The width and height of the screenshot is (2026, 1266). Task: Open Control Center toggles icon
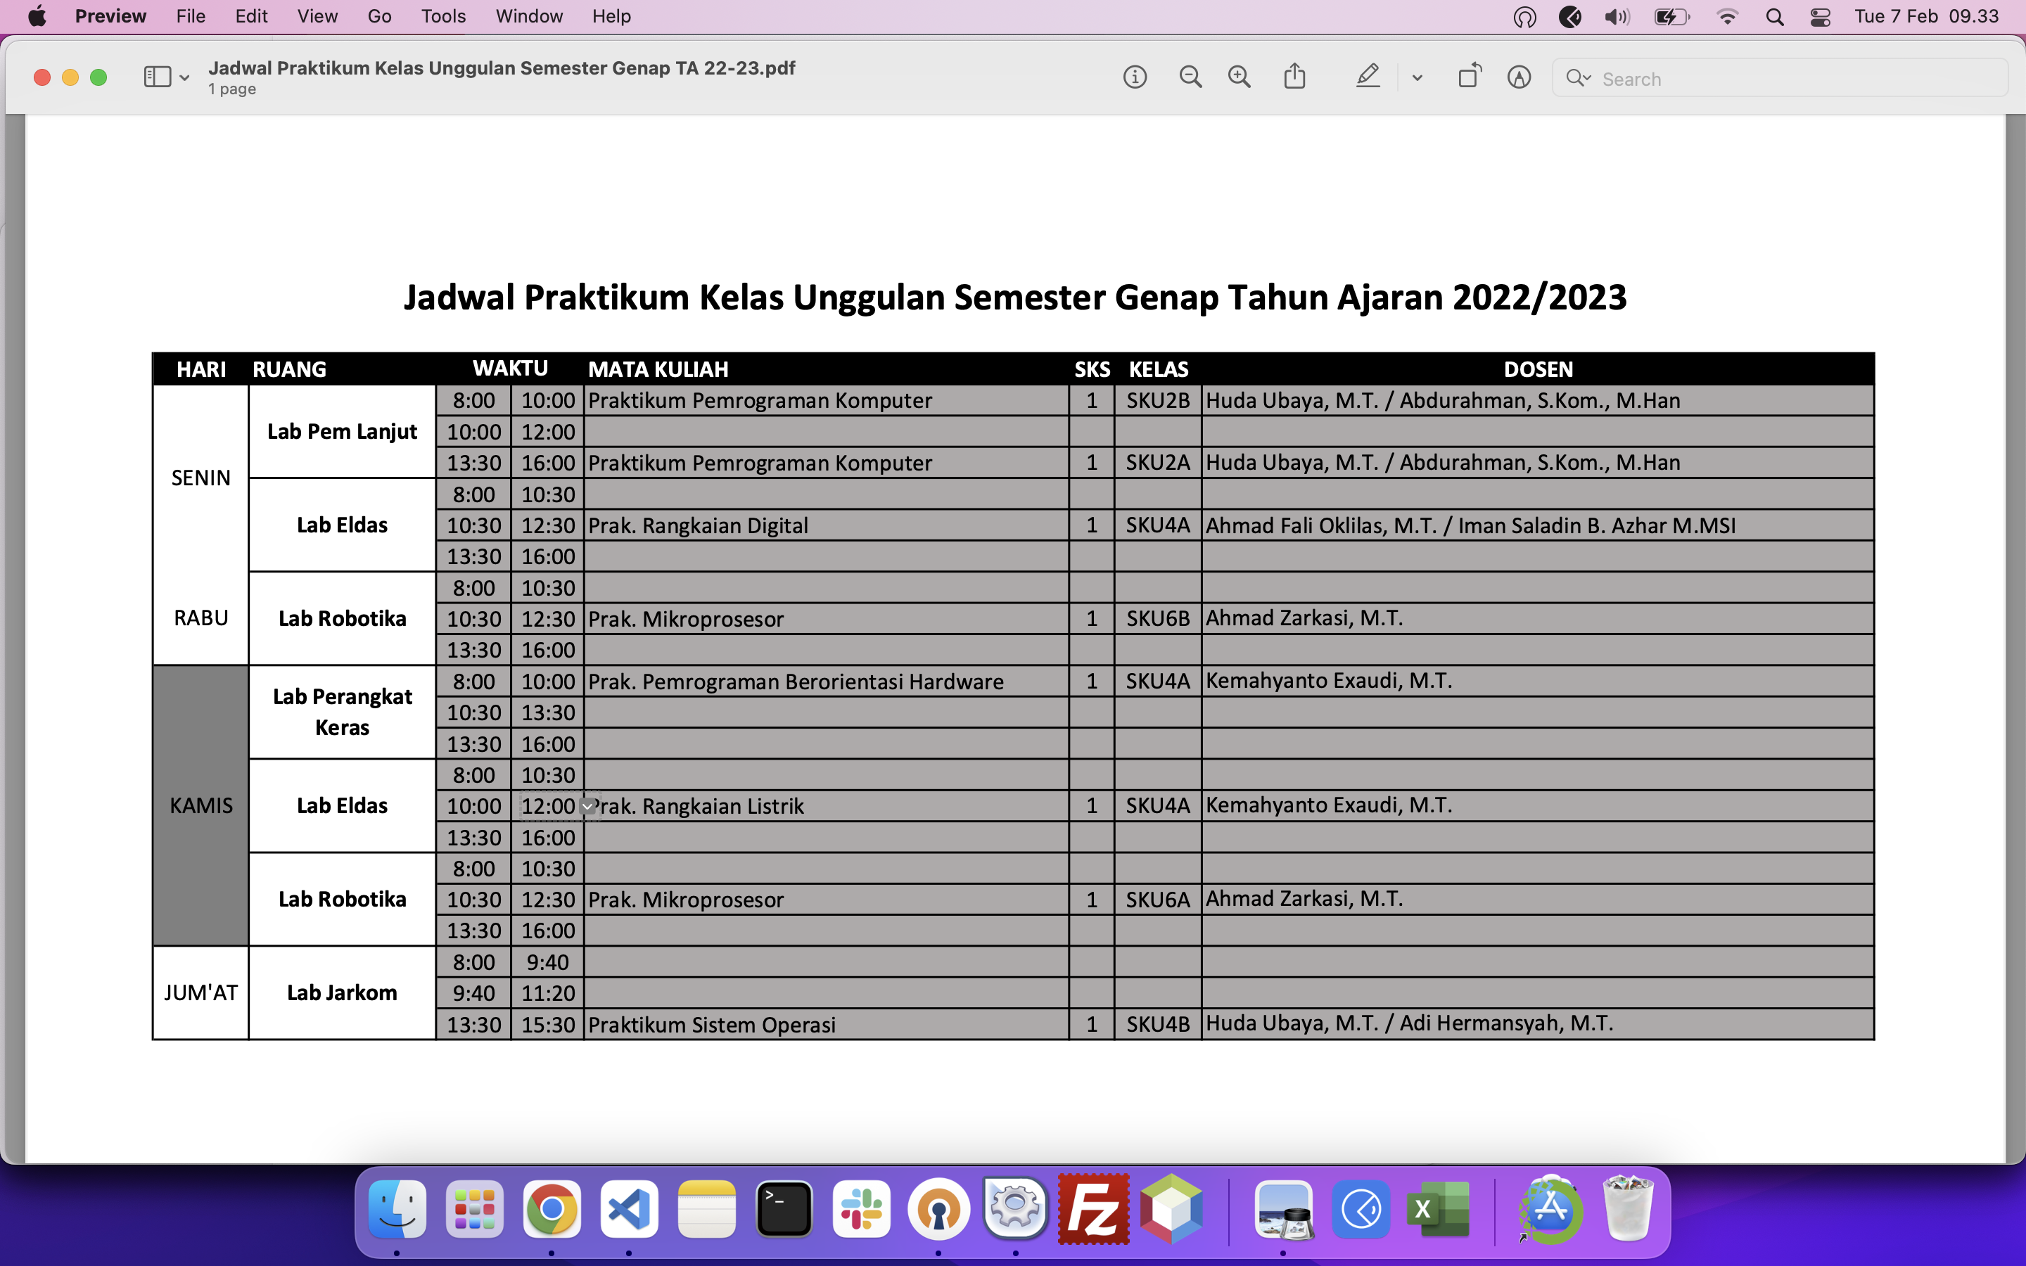click(x=1820, y=17)
